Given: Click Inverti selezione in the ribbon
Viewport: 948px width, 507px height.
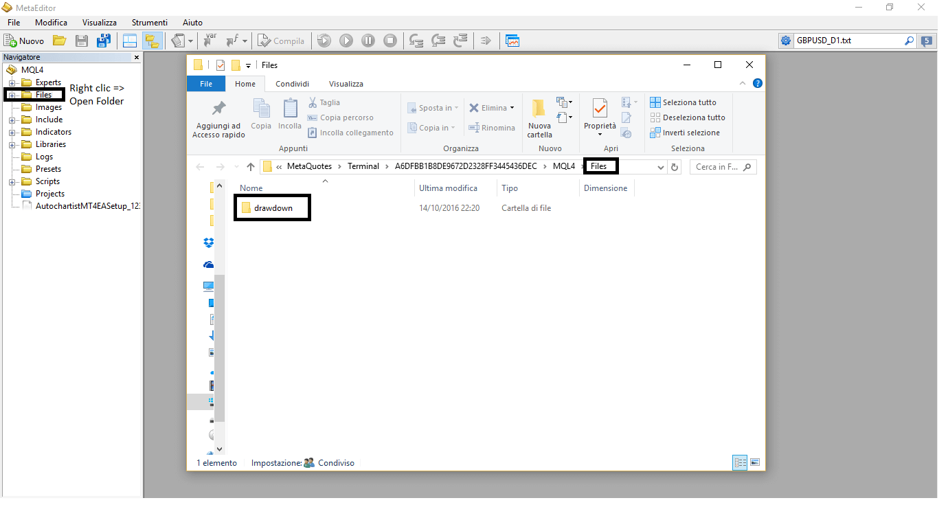Looking at the screenshot, I should click(x=685, y=133).
